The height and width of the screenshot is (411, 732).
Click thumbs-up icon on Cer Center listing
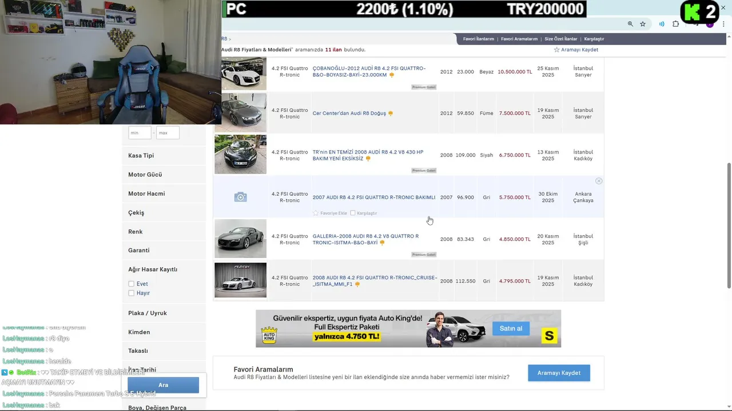coord(391,113)
